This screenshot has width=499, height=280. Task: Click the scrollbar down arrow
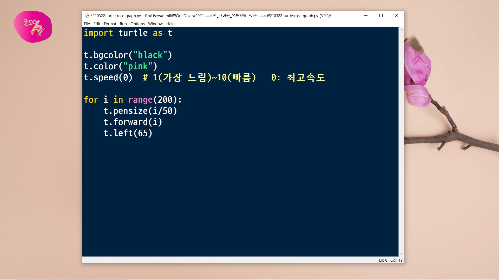pyautogui.click(x=401, y=254)
